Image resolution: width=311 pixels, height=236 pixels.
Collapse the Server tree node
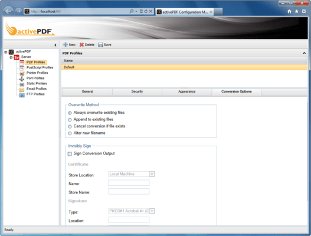pyautogui.click(x=11, y=57)
